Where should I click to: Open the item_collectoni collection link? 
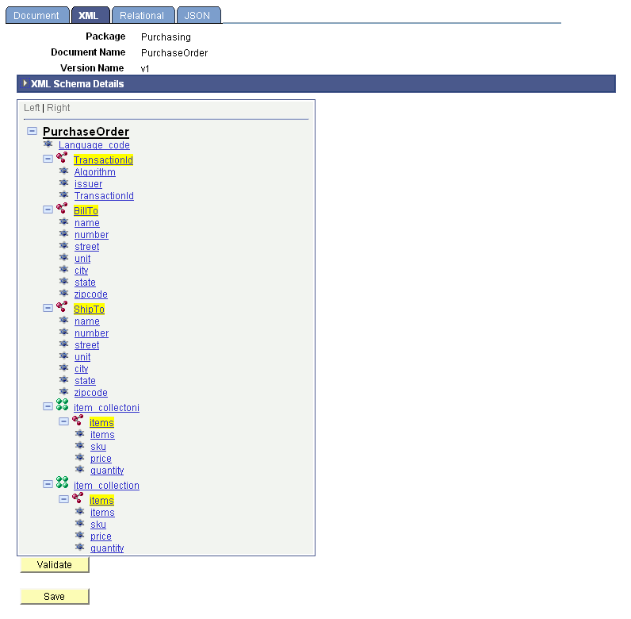pyautogui.click(x=107, y=408)
